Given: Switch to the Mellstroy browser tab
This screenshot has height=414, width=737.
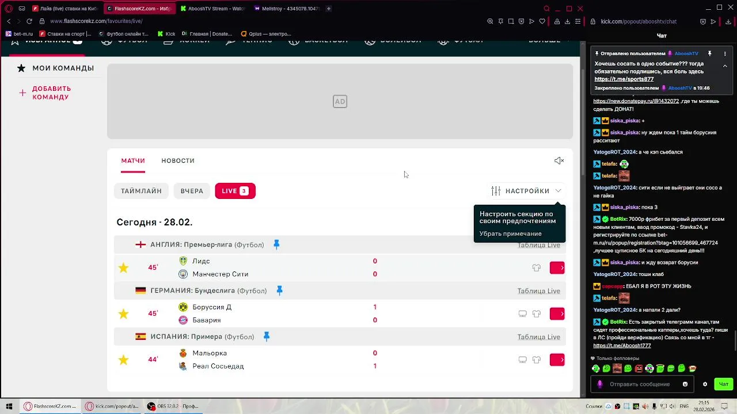Looking at the screenshot, I should click(287, 9).
